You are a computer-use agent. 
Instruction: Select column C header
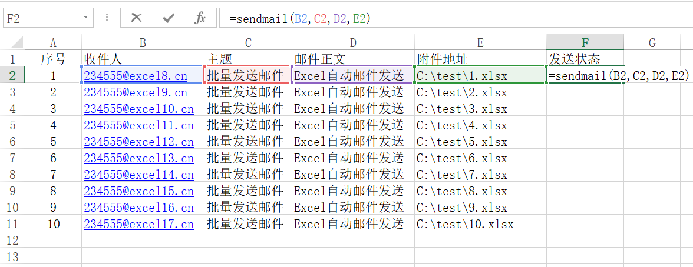[x=248, y=42]
